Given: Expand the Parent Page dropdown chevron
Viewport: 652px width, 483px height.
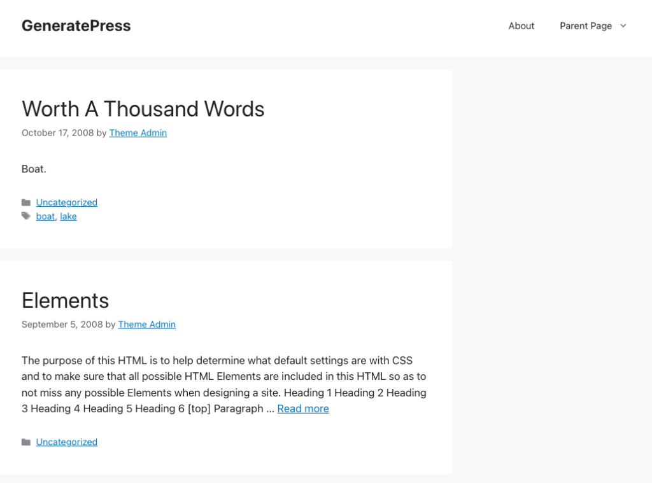Looking at the screenshot, I should (623, 26).
